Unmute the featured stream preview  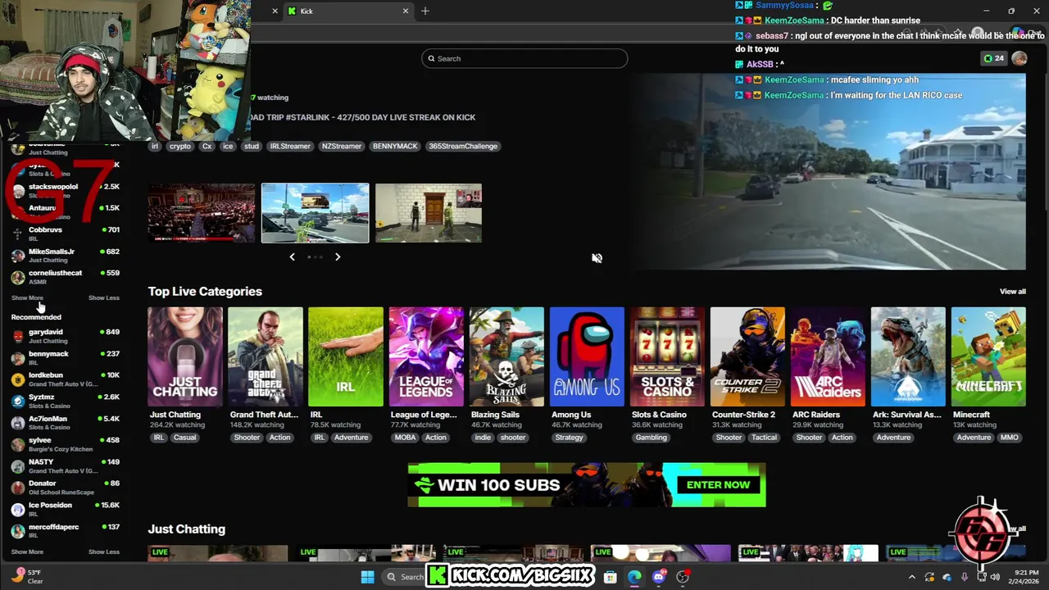(597, 258)
